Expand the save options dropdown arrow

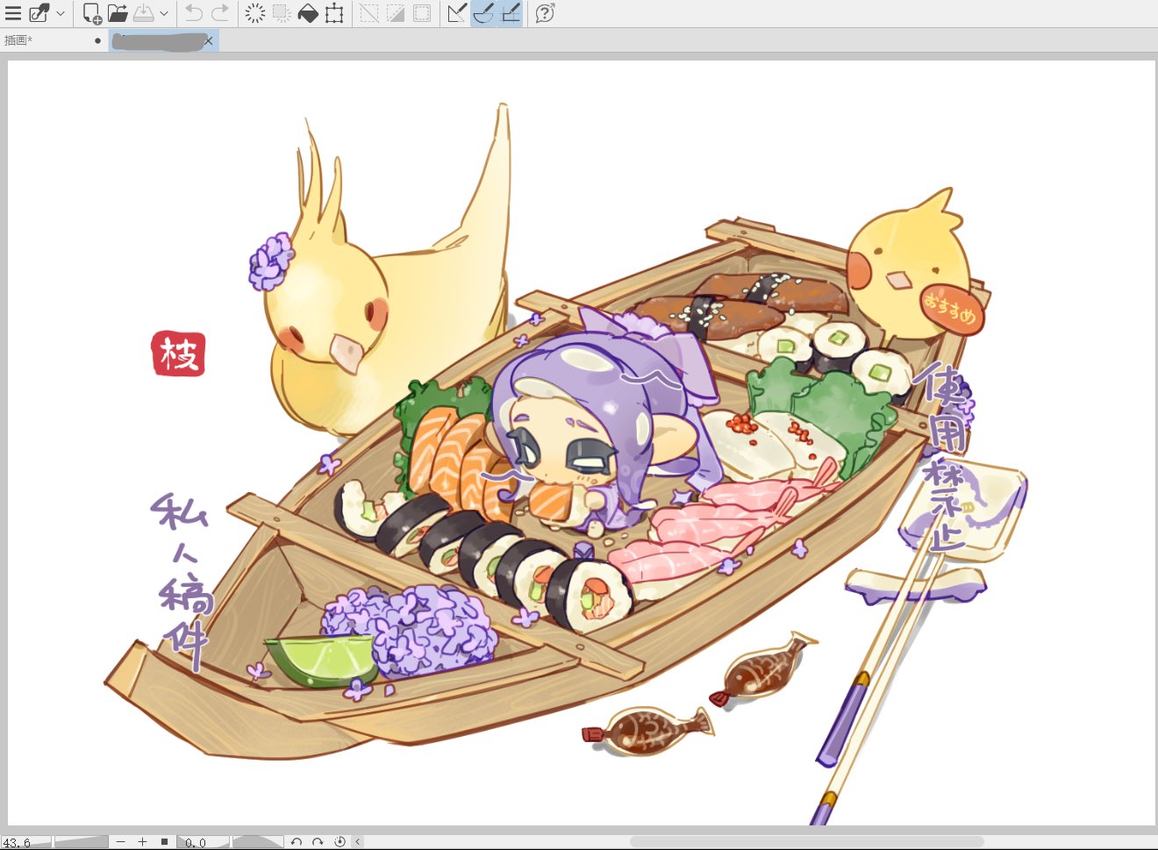click(x=164, y=13)
